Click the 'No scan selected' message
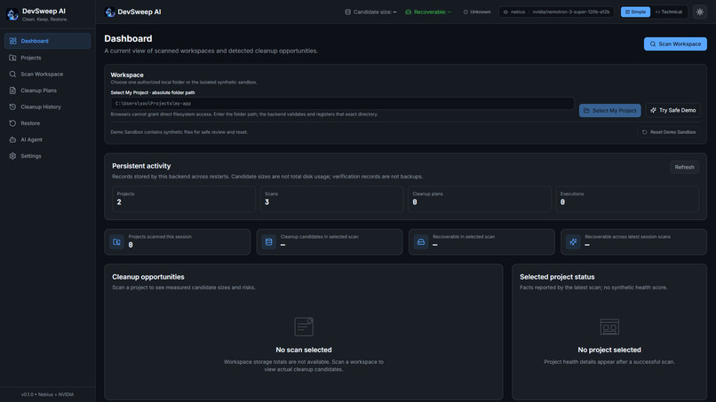Screen dimensions: 716x402 [x=304, y=350]
